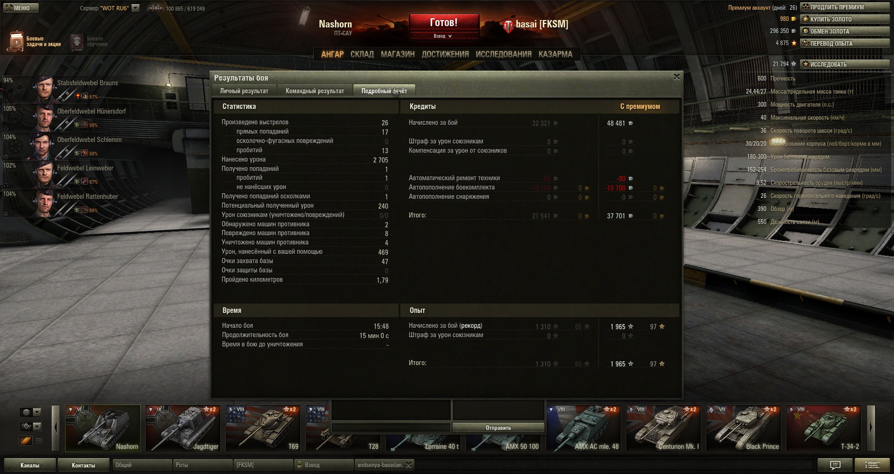Click Brauns' first skill perk icon

coord(78,96)
